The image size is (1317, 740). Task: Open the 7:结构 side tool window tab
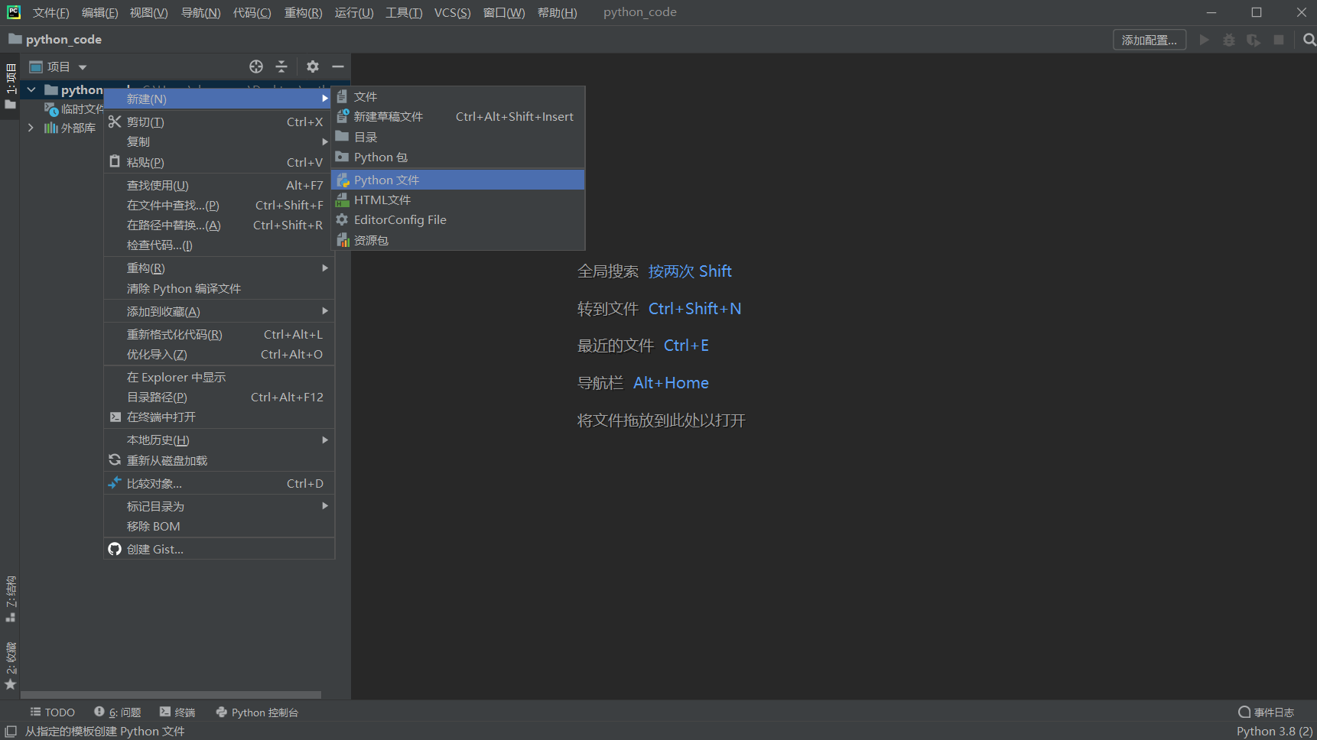11,599
